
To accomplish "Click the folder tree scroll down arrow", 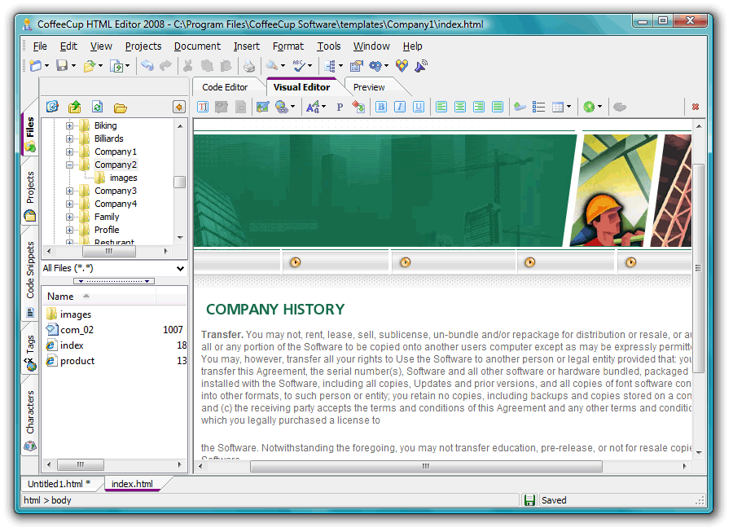I will click(x=180, y=238).
